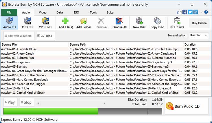This screenshot has width=212, height=123.
Task: Click the playback seek right arrow
Action: (x=105, y=104)
